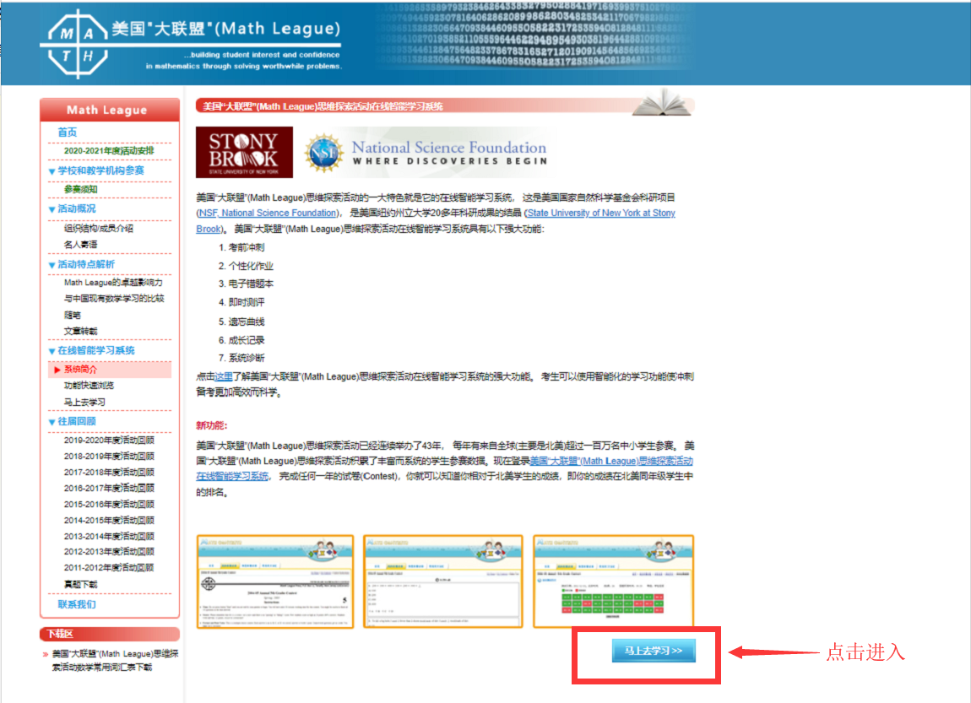Click list item 7. 系统诊断

point(241,359)
